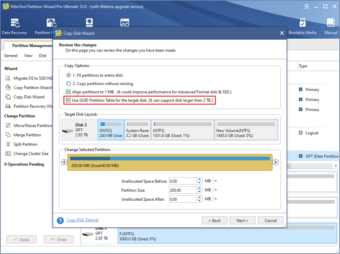Click the Wizard section header
Image resolution: width=340 pixels, height=254 pixels.
[x=11, y=69]
